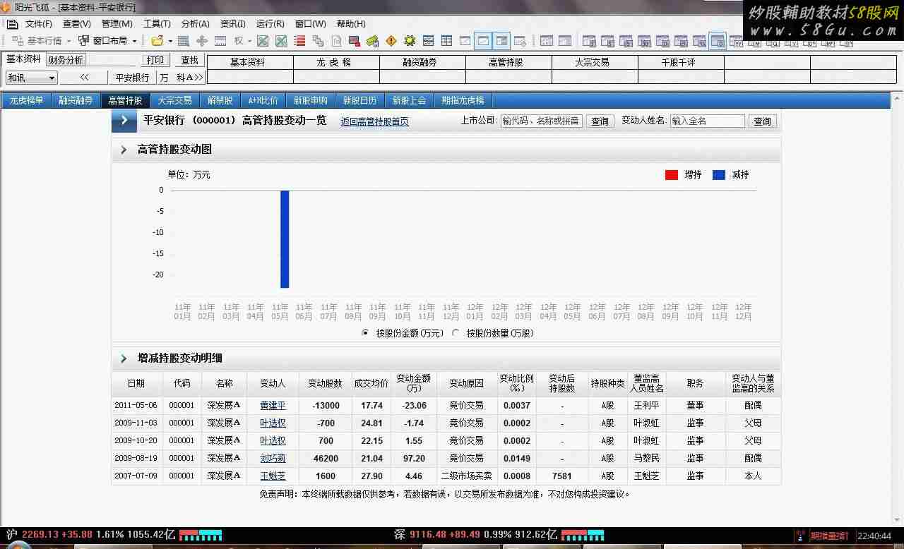Open the 刘巧莉 link

click(273, 459)
